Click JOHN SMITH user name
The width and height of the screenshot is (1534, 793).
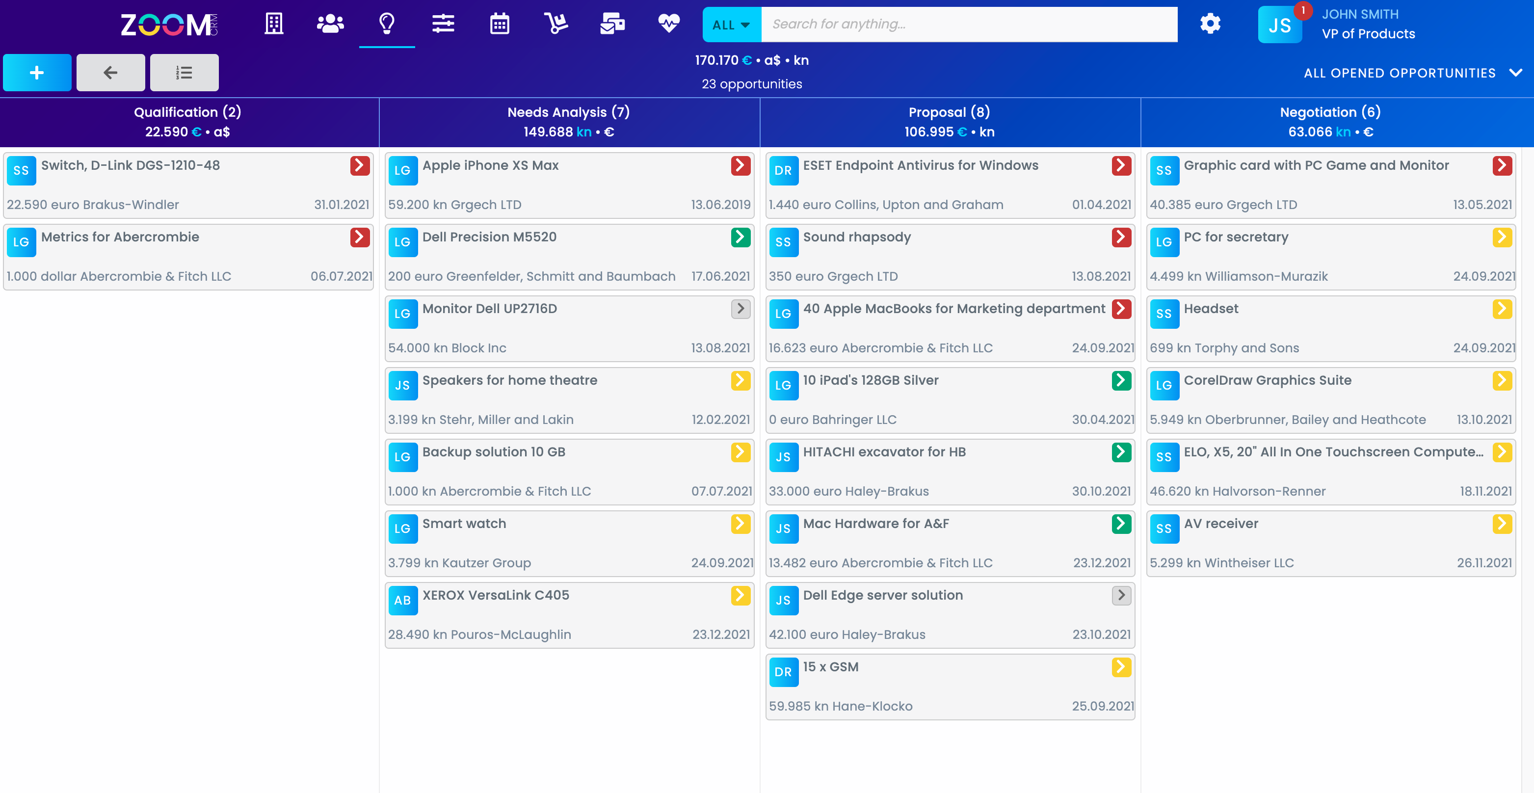click(1360, 14)
